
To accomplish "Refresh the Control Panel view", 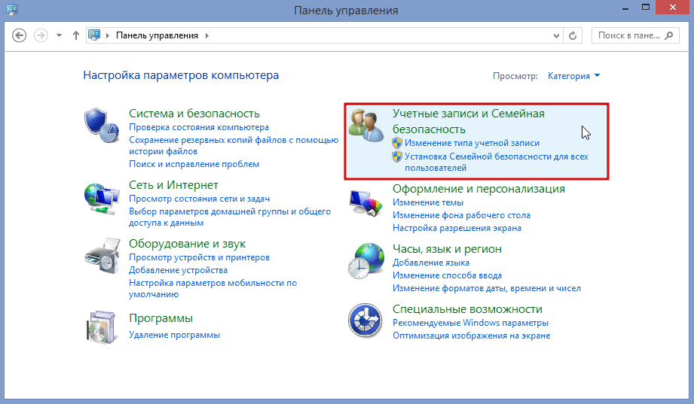I will click(x=573, y=35).
